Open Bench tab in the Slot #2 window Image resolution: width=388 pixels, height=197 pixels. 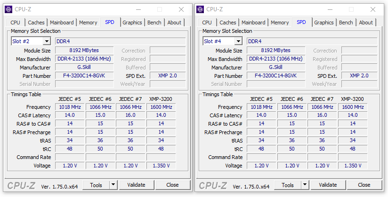coord(154,23)
